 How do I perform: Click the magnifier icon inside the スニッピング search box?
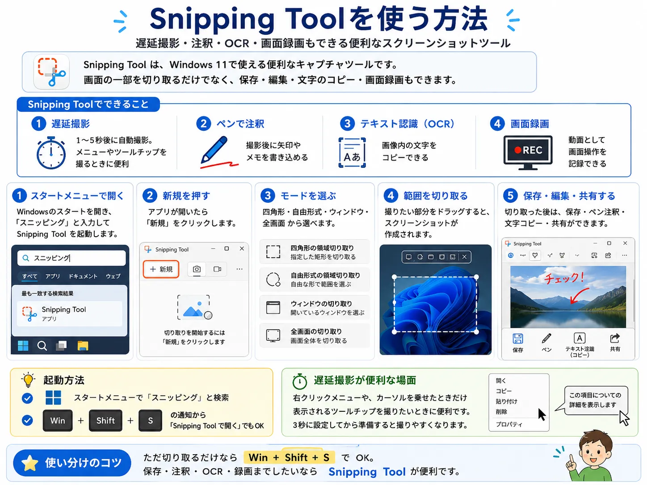26,258
